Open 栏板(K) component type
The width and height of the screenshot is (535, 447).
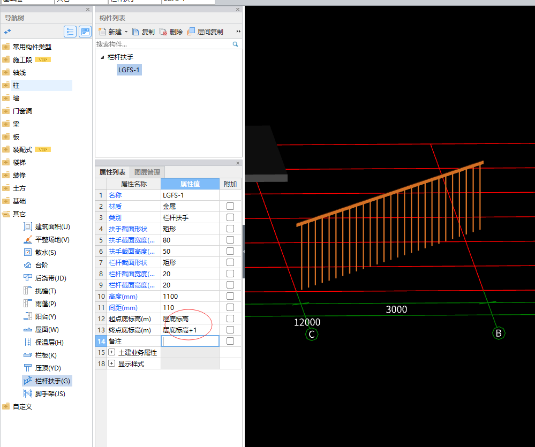click(x=40, y=355)
